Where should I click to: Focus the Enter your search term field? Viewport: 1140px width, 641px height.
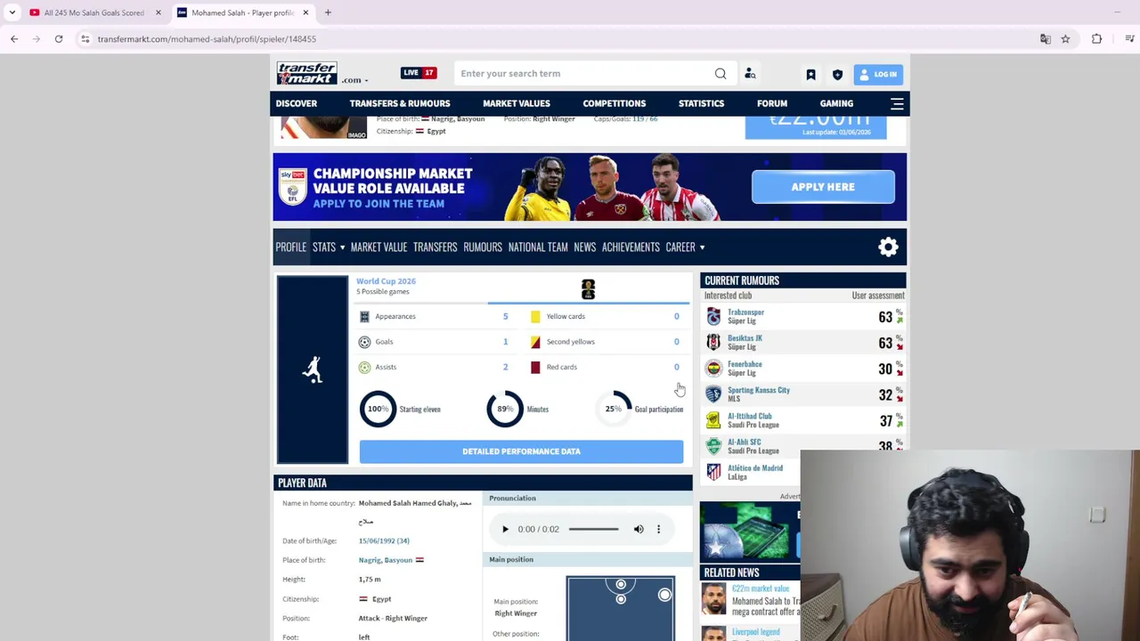tap(583, 74)
